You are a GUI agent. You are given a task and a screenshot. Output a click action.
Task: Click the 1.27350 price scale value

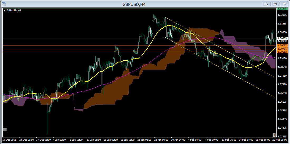click(x=282, y=84)
